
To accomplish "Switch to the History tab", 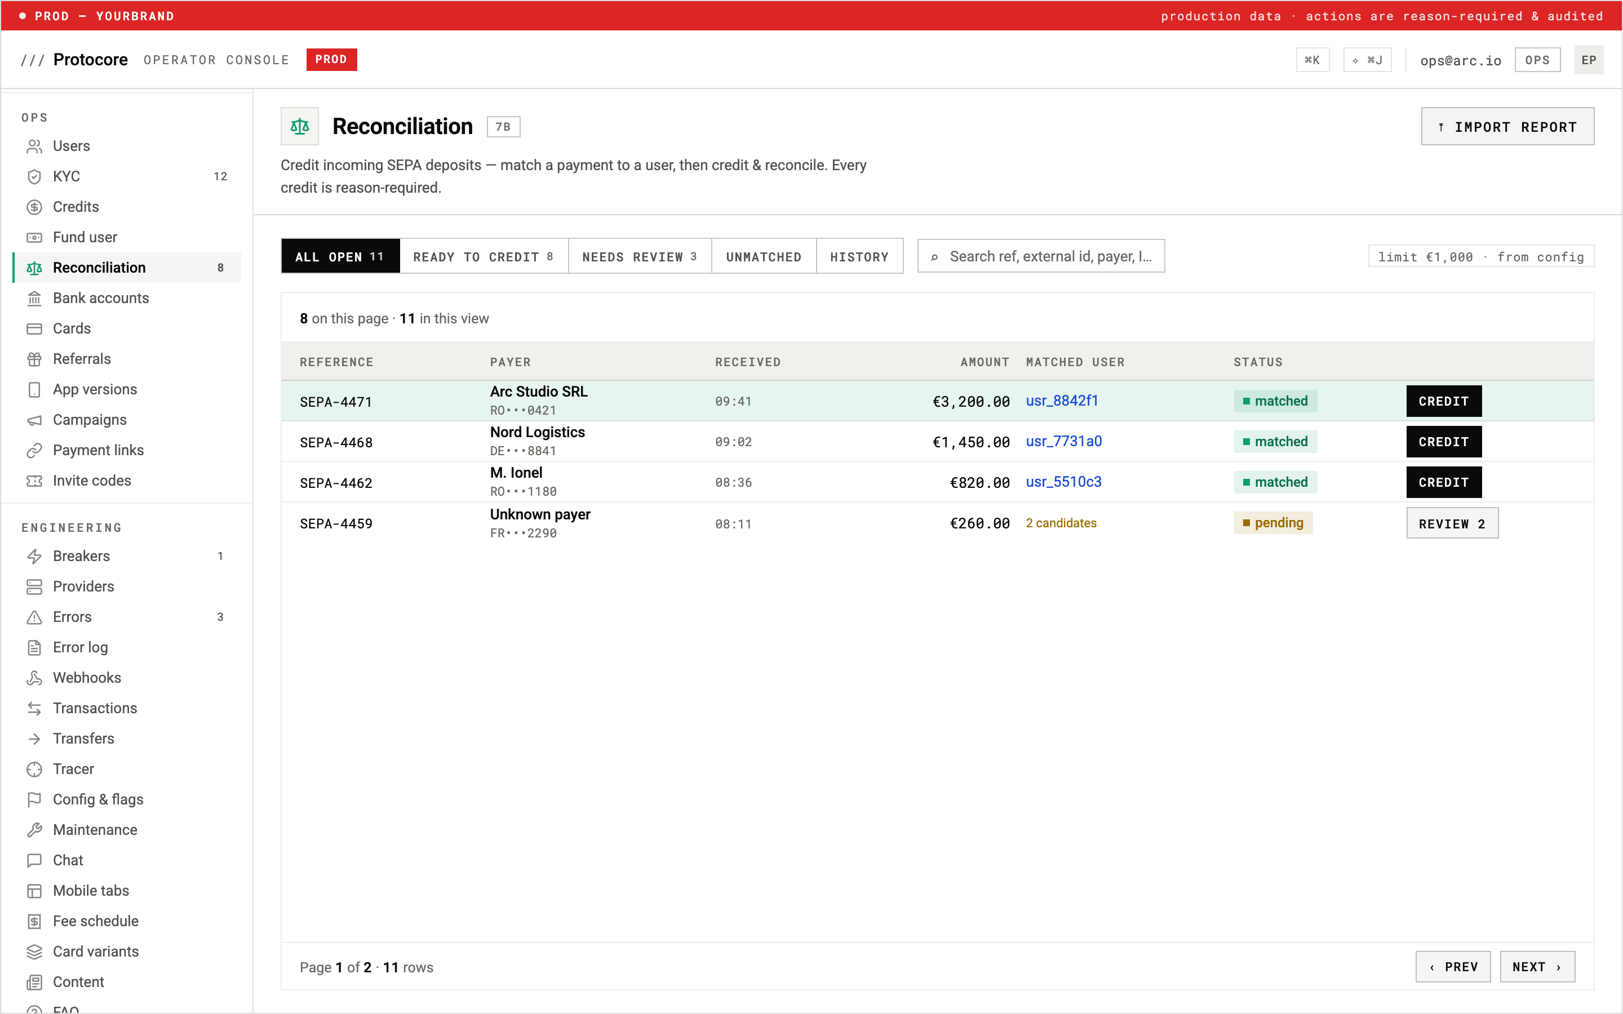I will click(859, 256).
